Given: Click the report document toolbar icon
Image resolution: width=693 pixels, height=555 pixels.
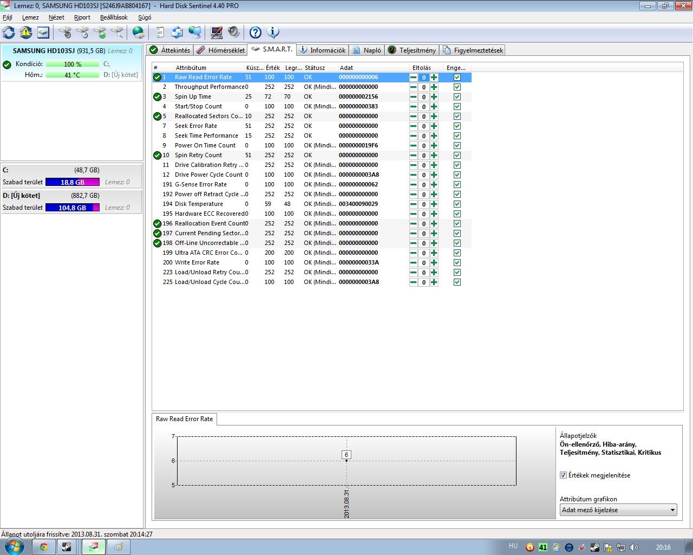Looking at the screenshot, I should pyautogui.click(x=160, y=33).
